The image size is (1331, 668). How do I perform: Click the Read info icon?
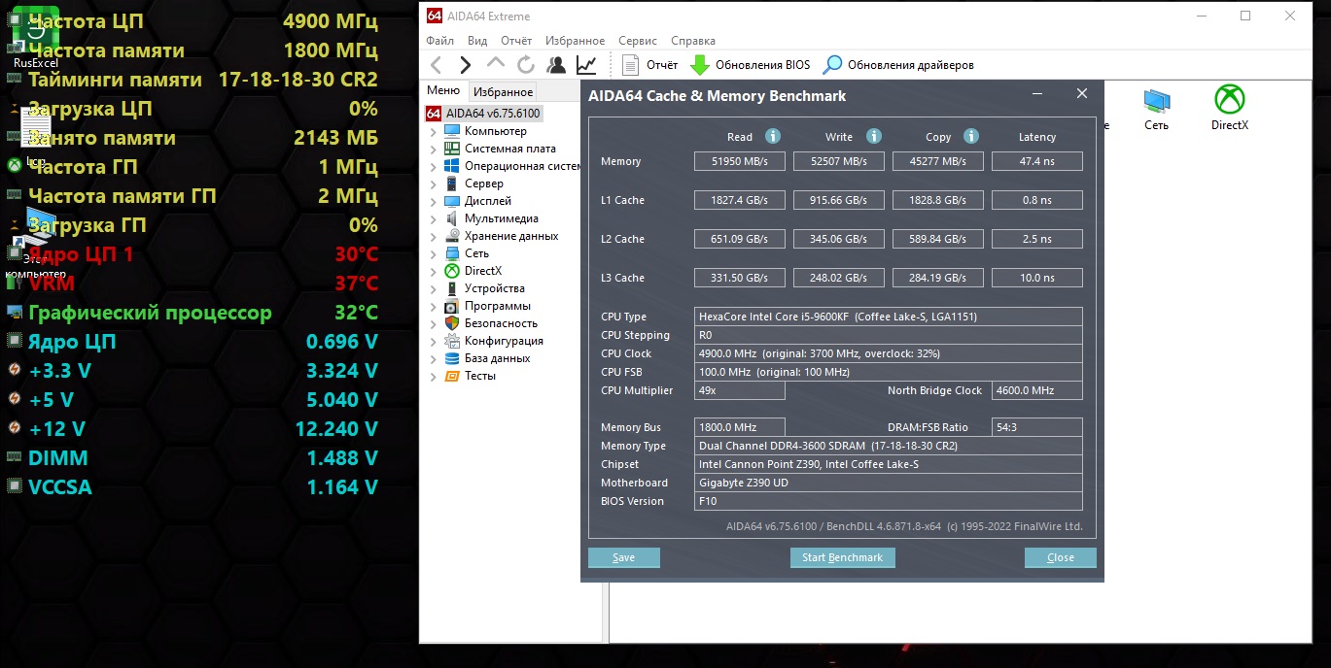coord(773,136)
